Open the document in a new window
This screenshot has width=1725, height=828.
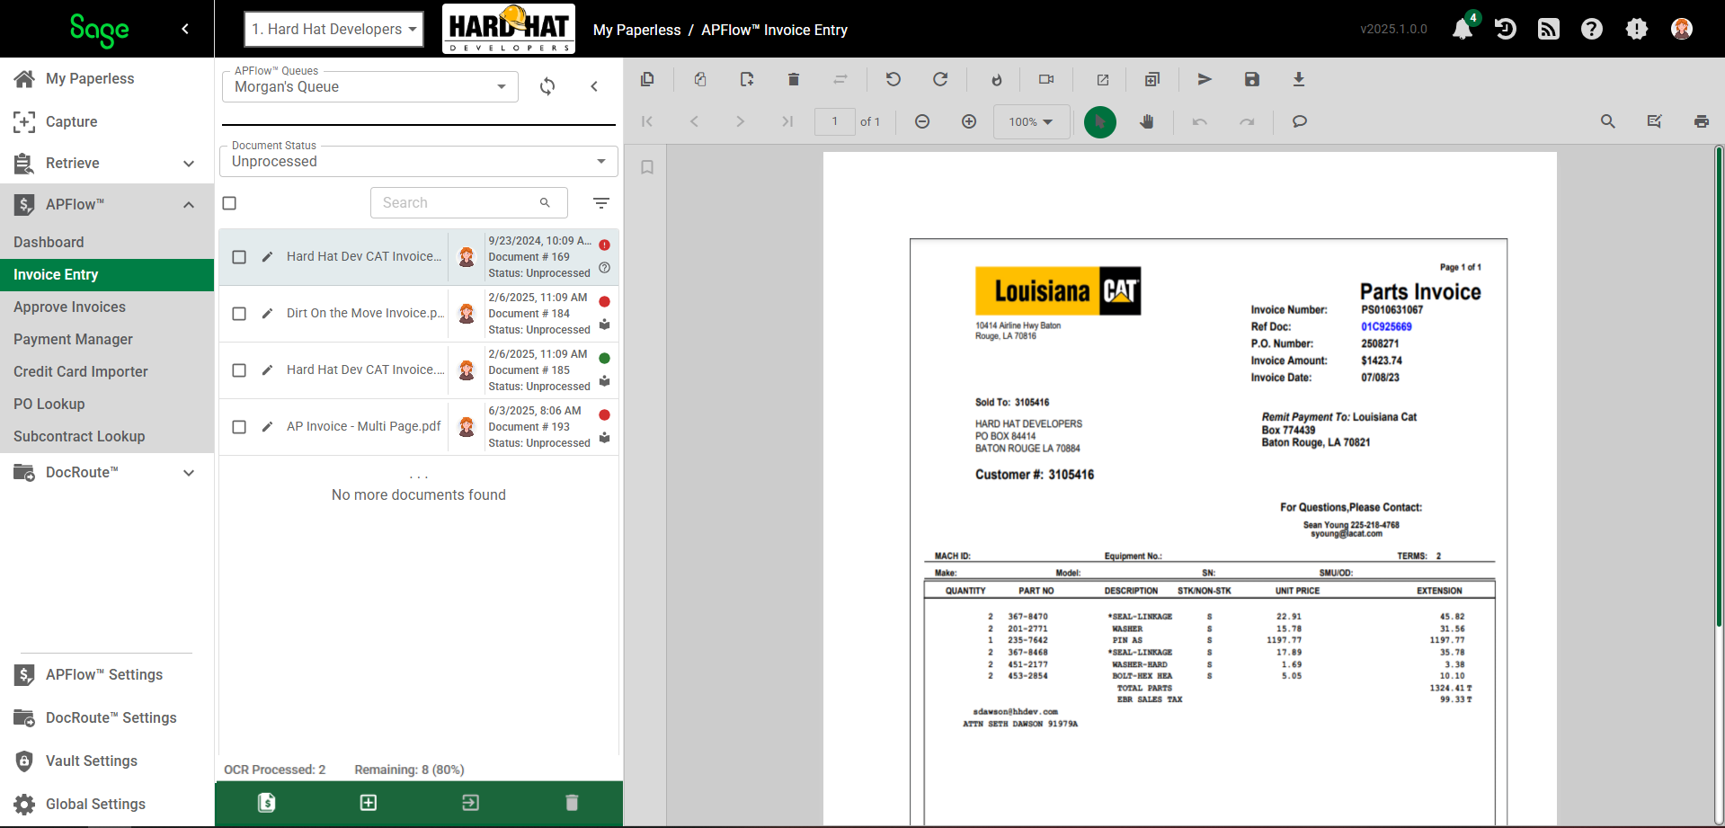(1103, 80)
